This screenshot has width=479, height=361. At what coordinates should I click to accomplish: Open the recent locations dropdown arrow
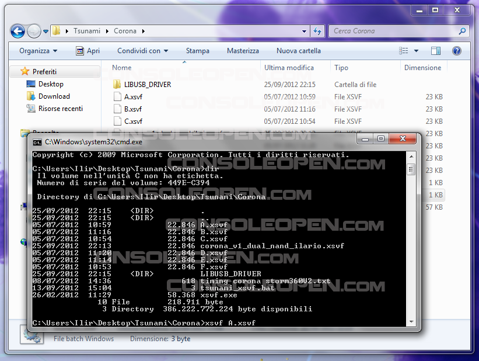46,31
